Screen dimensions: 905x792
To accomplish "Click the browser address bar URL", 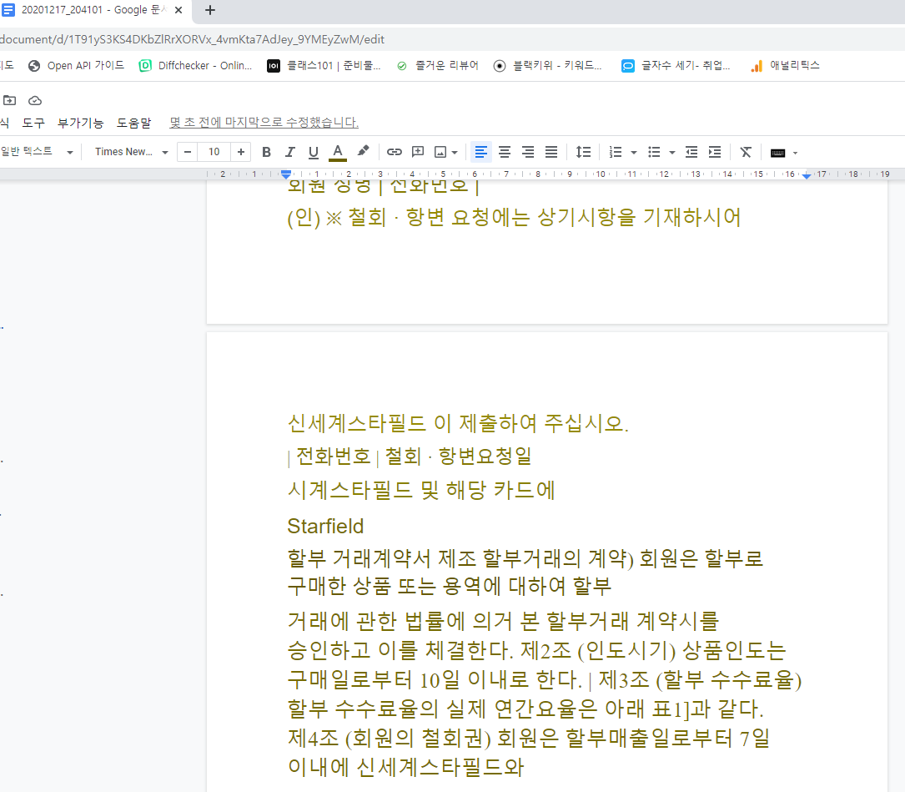I will point(192,39).
